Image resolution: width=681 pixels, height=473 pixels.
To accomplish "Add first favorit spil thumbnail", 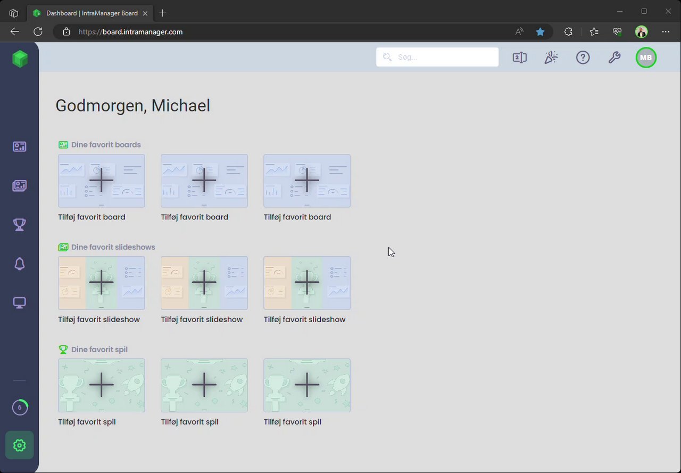I will click(x=101, y=385).
